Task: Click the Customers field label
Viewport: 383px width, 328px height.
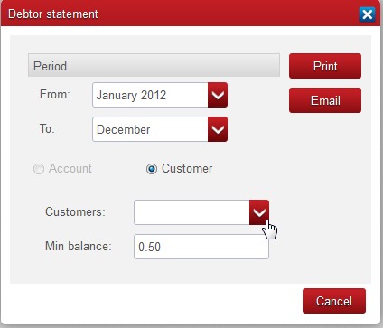Action: 75,211
